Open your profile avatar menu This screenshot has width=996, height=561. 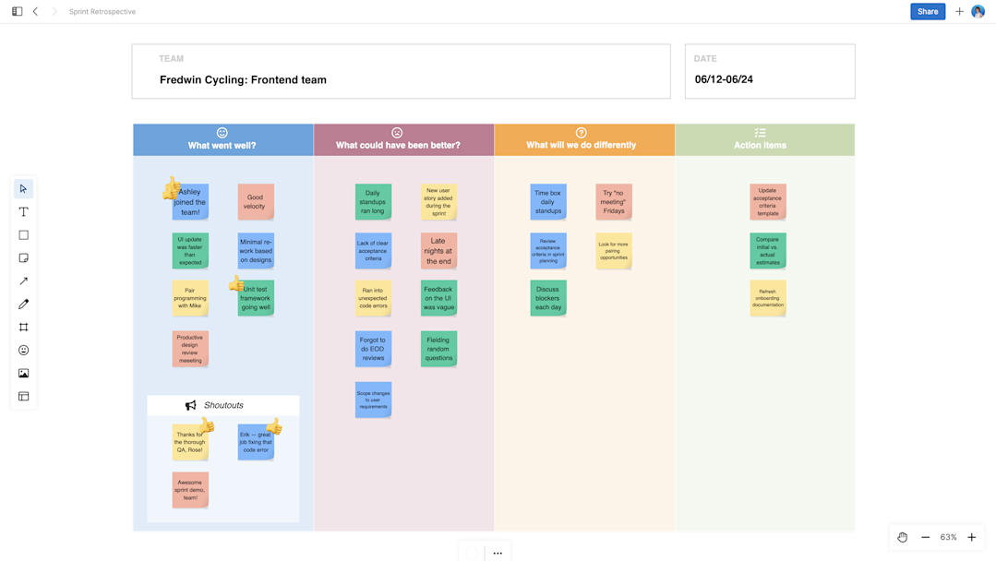979,11
